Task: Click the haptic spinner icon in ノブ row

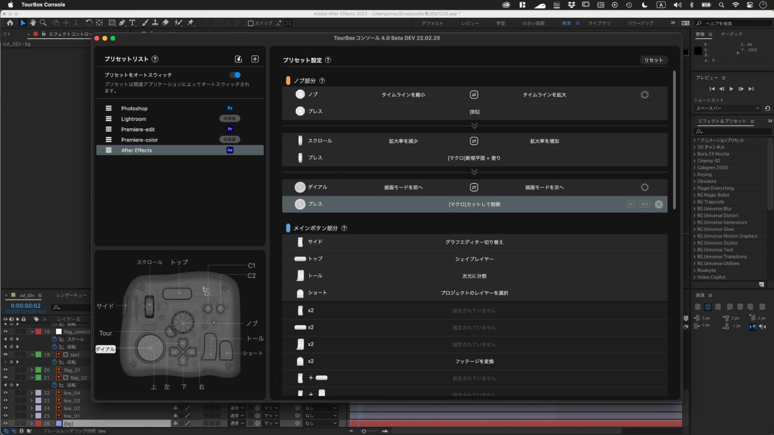Action: [644, 95]
